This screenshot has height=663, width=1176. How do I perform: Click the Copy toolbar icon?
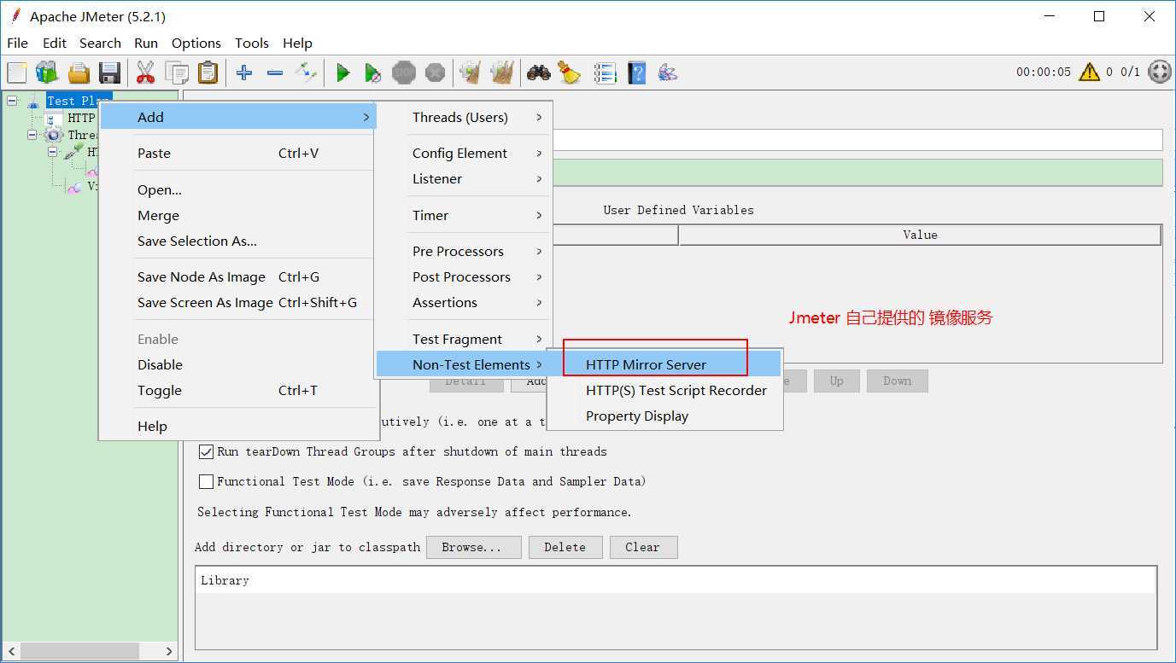pos(177,73)
